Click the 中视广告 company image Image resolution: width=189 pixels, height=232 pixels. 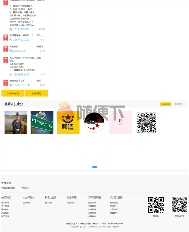pyautogui.click(x=42, y=122)
